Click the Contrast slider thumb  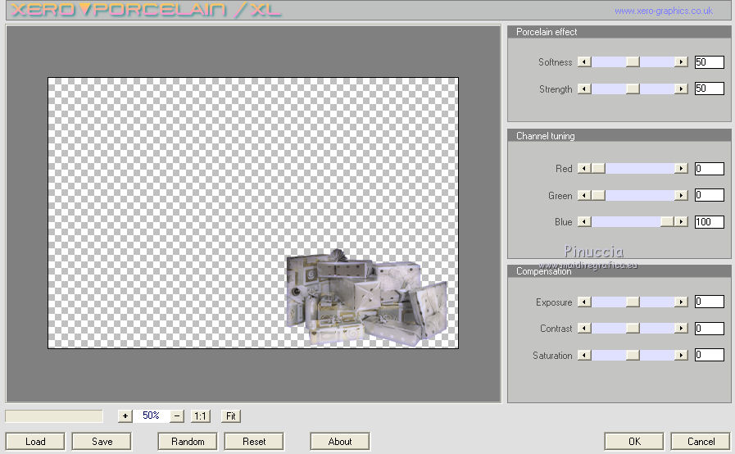pos(633,329)
